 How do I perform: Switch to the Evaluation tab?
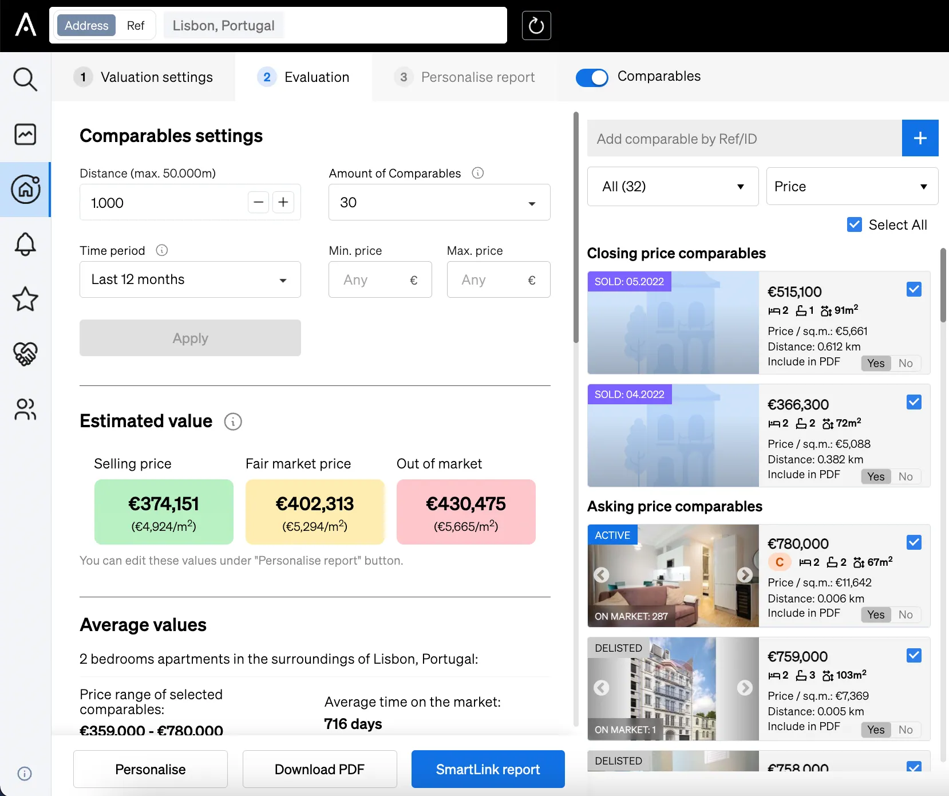pyautogui.click(x=303, y=77)
